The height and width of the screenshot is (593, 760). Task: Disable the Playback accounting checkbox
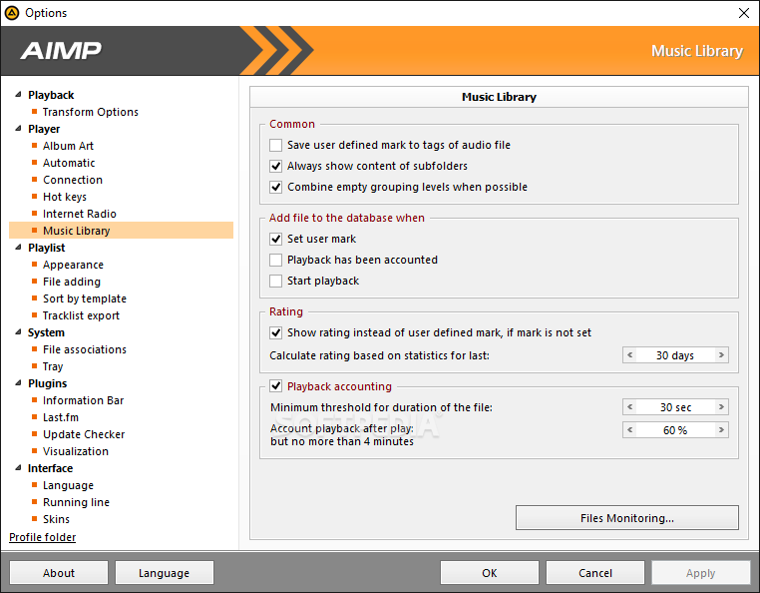tap(276, 386)
